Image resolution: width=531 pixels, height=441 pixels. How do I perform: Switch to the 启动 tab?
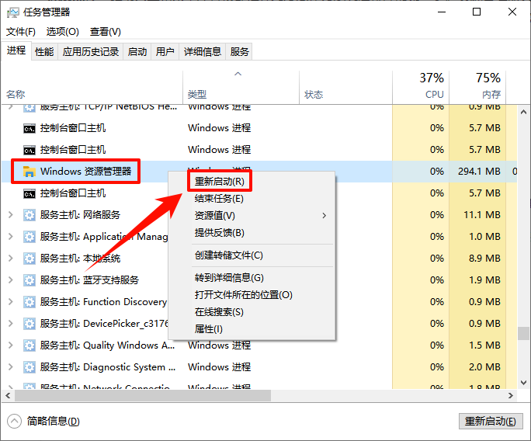[x=137, y=52]
